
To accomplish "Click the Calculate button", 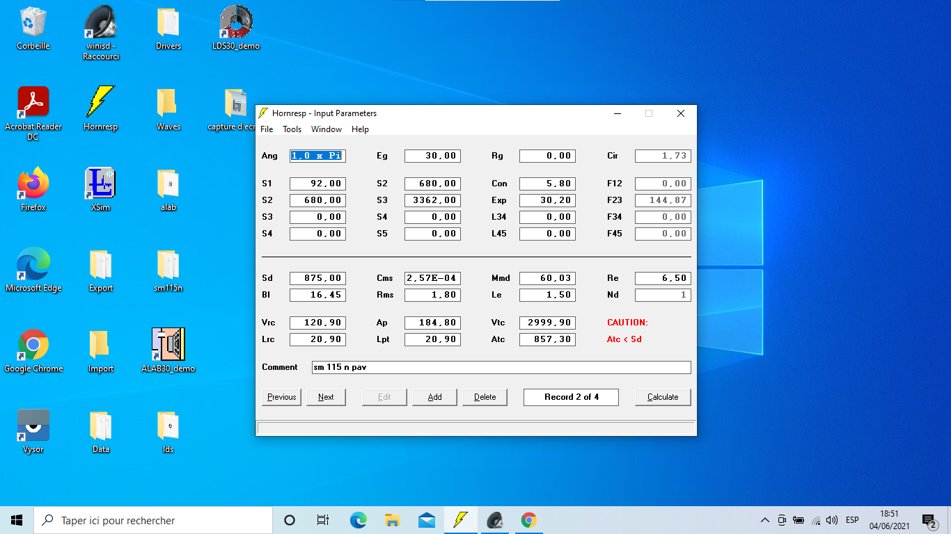I will click(x=663, y=397).
